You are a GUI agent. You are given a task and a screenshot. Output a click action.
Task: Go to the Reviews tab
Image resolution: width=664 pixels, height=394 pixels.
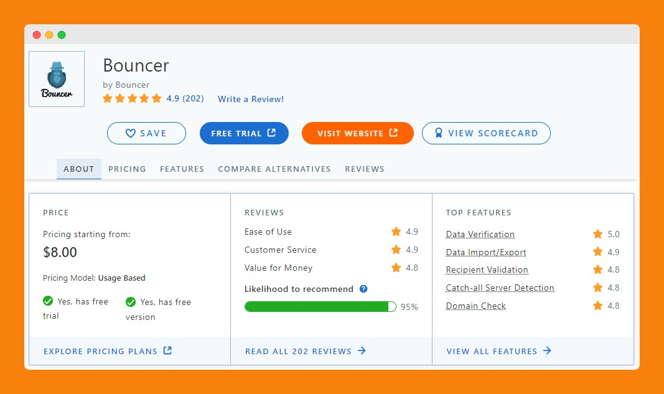(365, 169)
